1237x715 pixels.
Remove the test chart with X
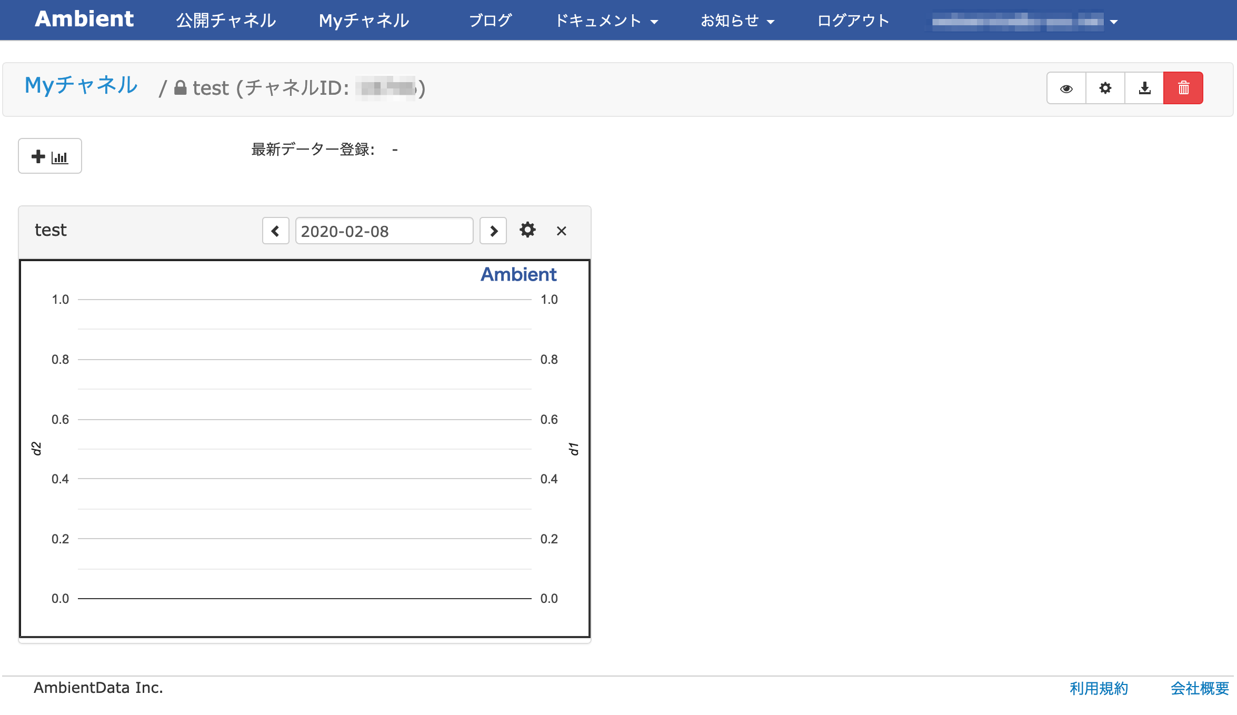(562, 231)
